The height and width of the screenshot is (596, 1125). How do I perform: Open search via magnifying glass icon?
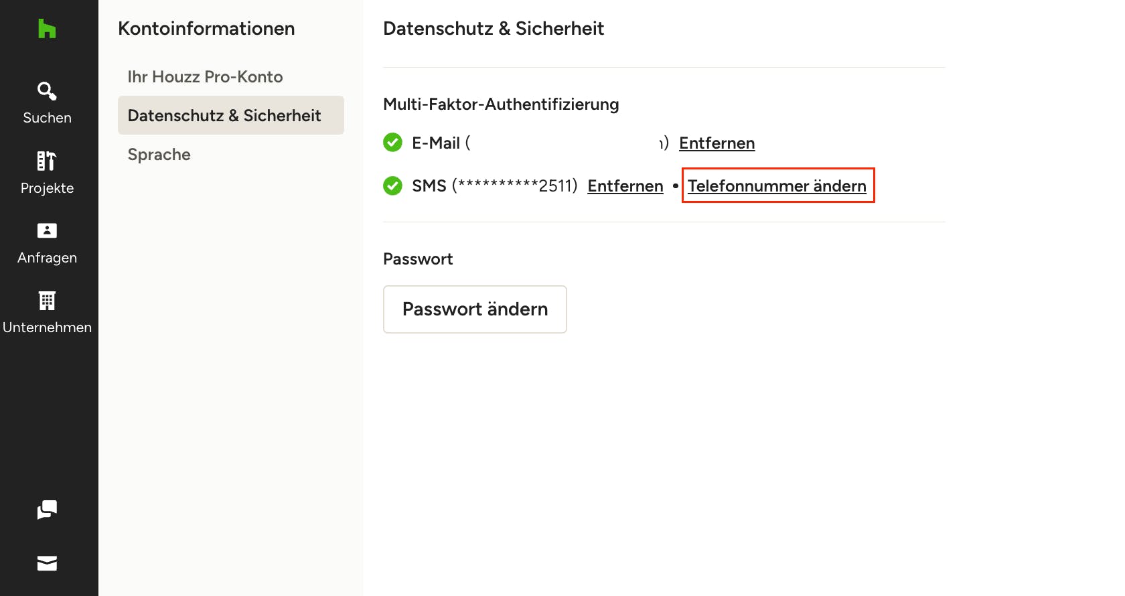(47, 90)
